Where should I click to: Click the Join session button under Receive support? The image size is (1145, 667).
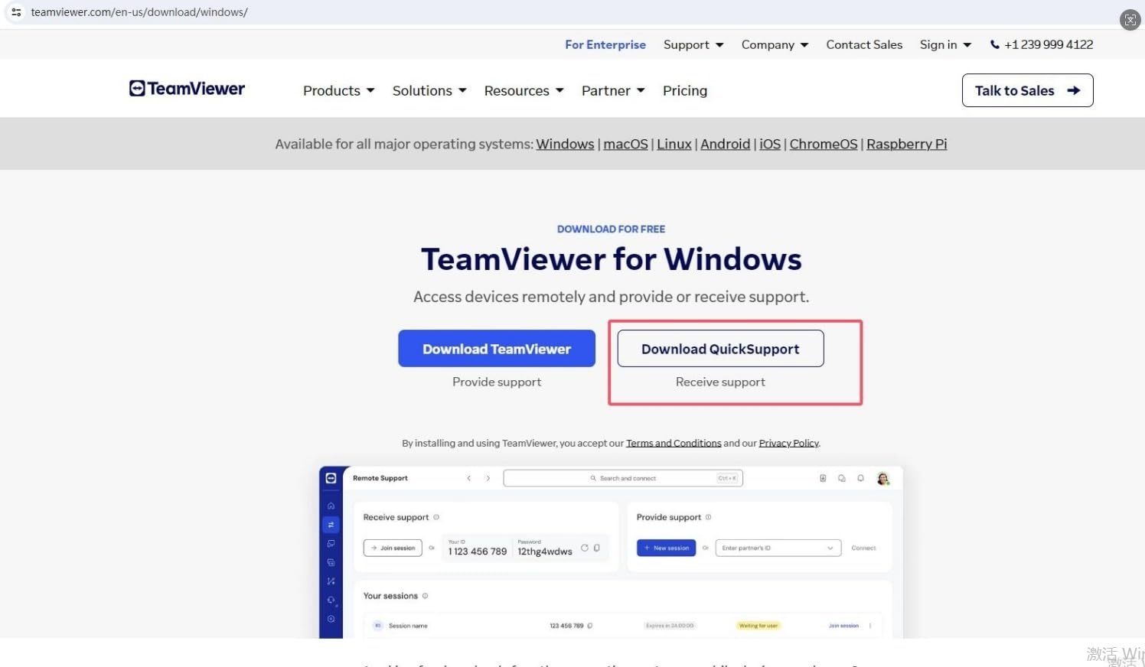pos(393,548)
